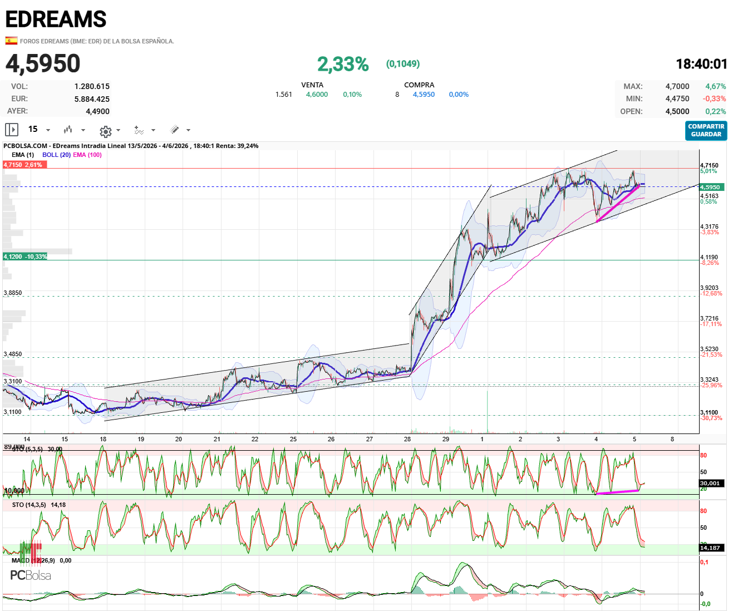Click the MAX value 4,7000
The width and height of the screenshot is (733, 611).
pyautogui.click(x=677, y=86)
